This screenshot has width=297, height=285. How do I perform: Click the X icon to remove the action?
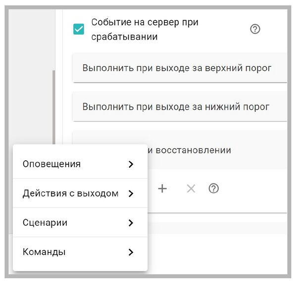point(191,189)
